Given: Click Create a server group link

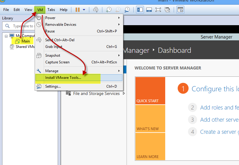Looking at the screenshot, I should (x=220, y=132).
